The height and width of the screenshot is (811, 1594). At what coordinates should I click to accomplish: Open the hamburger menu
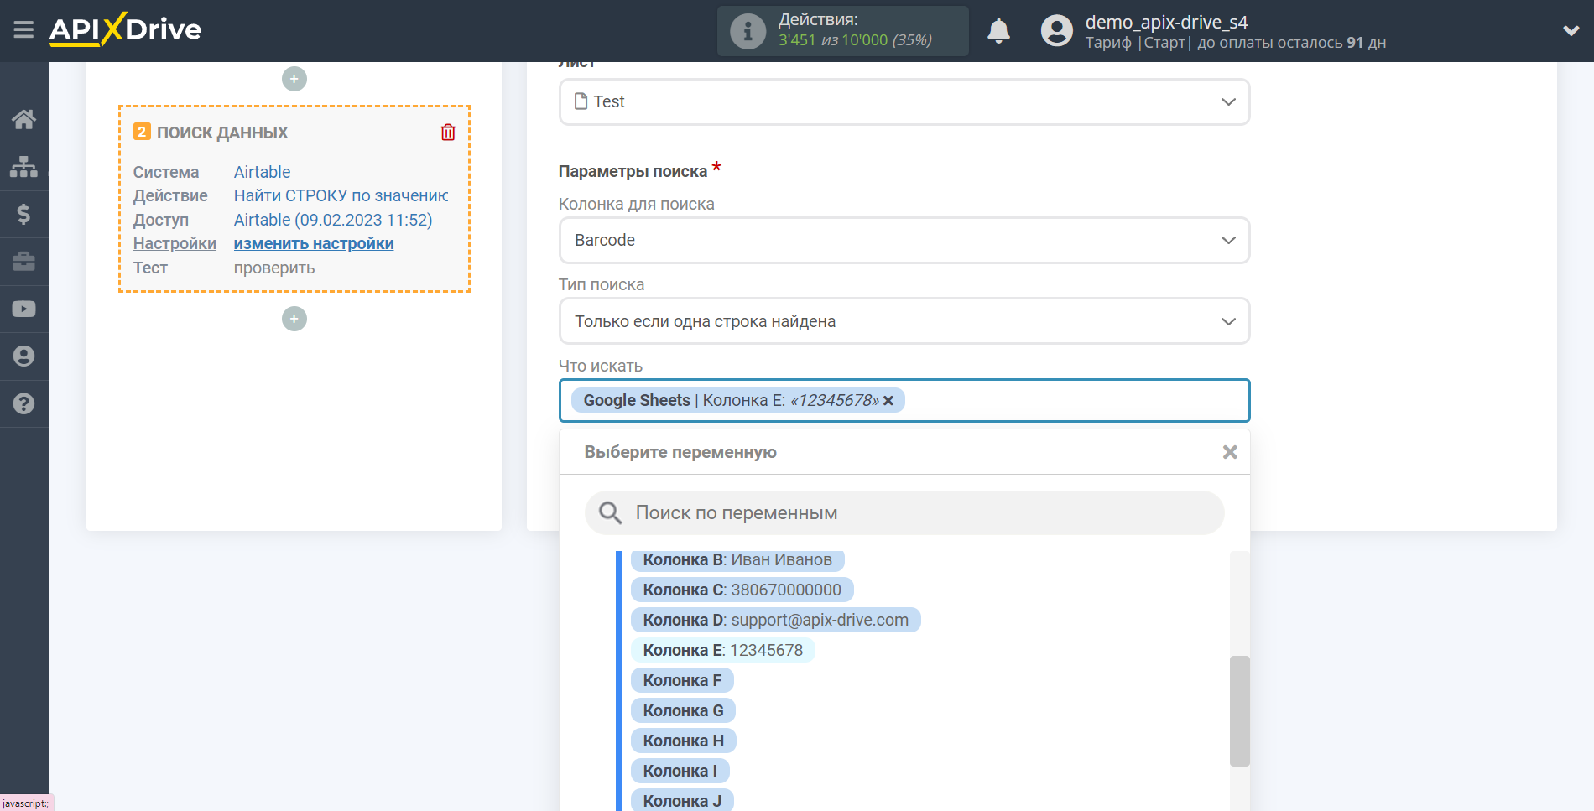tap(23, 30)
